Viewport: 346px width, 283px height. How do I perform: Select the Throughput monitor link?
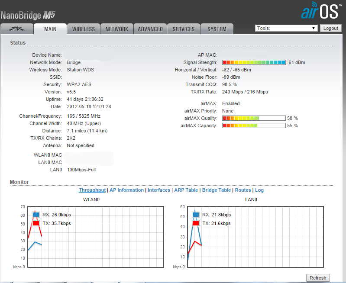(x=92, y=190)
